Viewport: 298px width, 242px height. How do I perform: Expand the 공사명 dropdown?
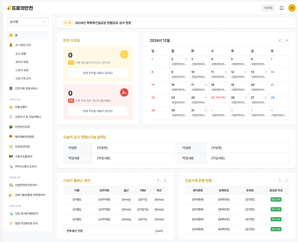pos(27,22)
